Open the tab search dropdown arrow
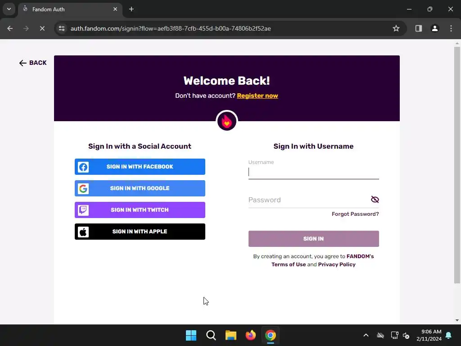The width and height of the screenshot is (461, 346). pyautogui.click(x=9, y=9)
